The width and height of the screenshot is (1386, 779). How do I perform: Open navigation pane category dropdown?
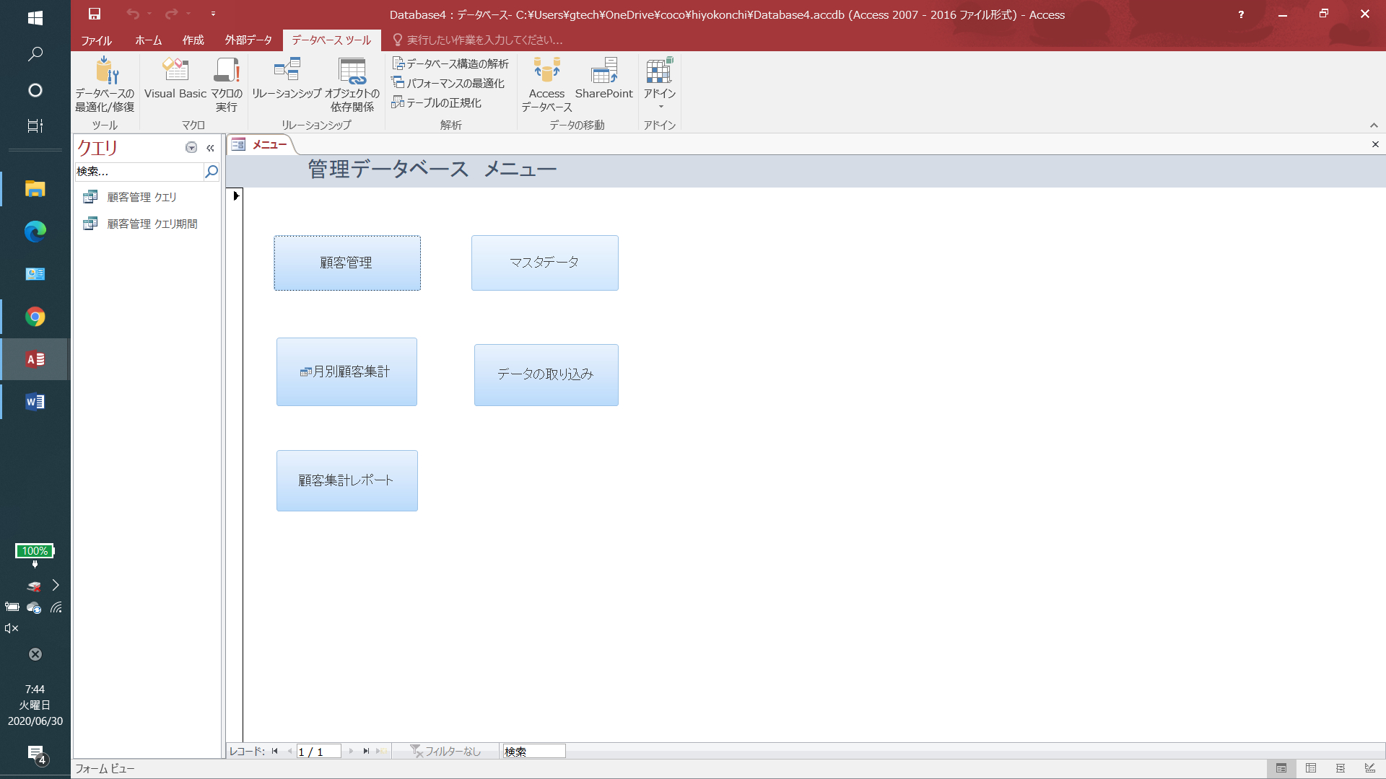[x=191, y=148]
